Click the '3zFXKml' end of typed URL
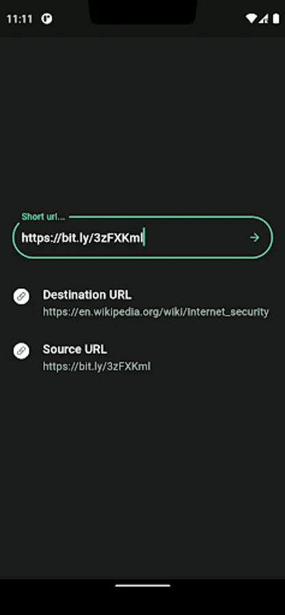This screenshot has height=615, width=285. click(117, 238)
